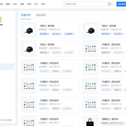The width and height of the screenshot is (126, 126).
Task: Click the 「睡眠日」编织袋 title
Action: (110, 119)
